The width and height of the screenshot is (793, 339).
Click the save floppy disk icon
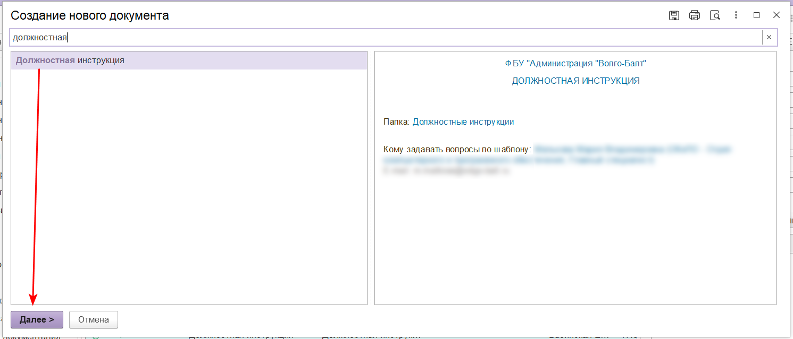tap(674, 15)
